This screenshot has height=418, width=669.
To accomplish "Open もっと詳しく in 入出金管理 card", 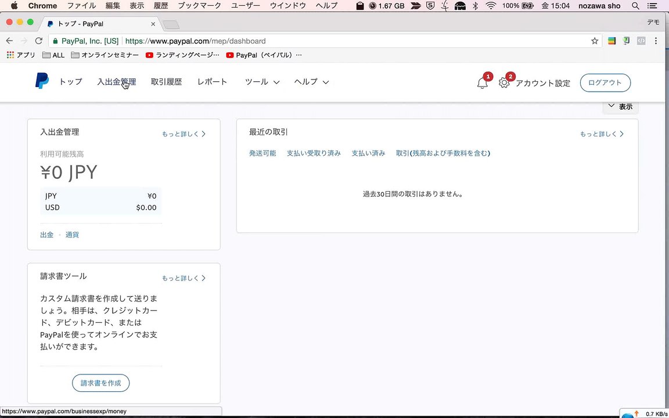I will click(184, 134).
